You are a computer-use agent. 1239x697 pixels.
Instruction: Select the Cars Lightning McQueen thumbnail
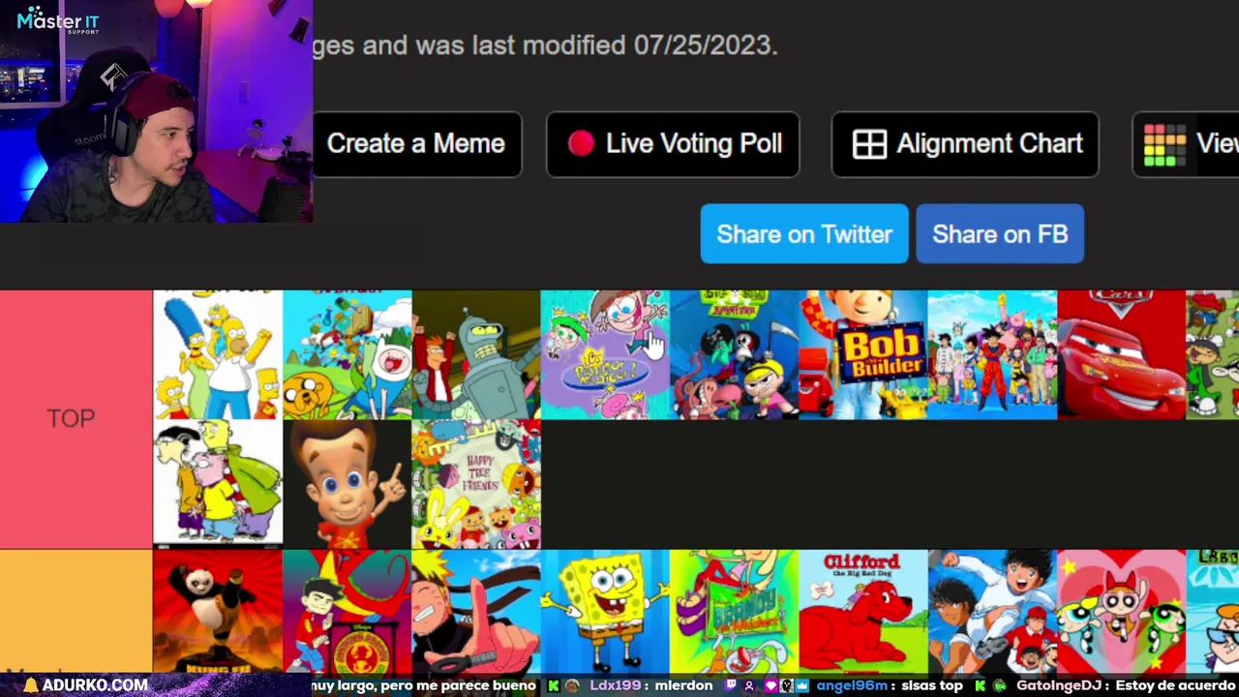click(1121, 354)
